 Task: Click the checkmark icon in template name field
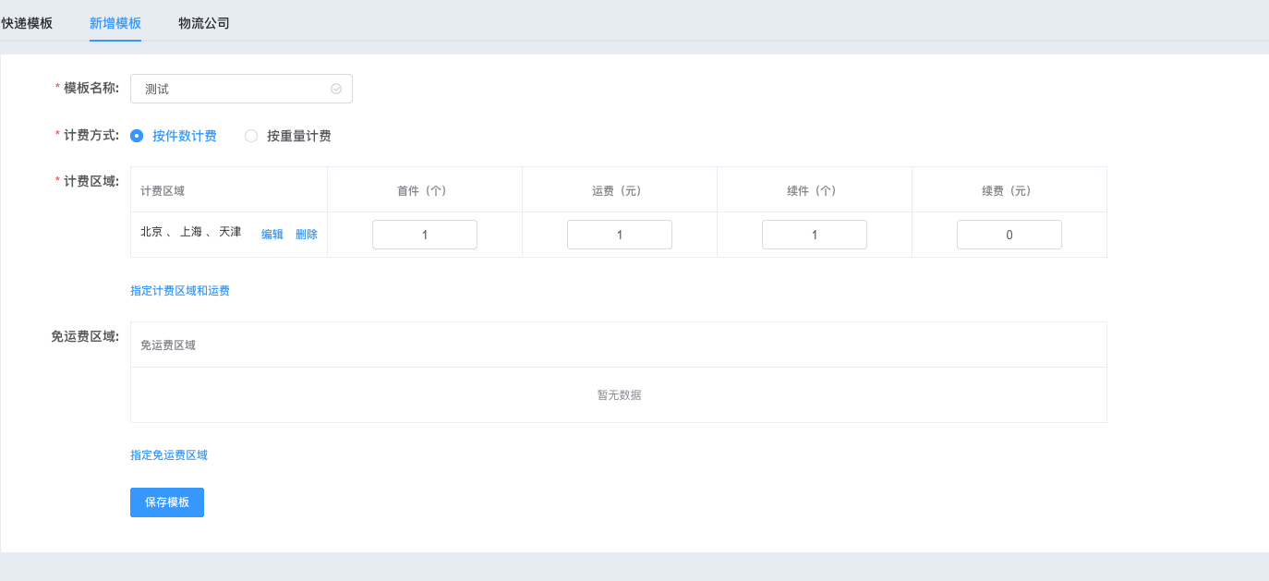pyautogui.click(x=336, y=89)
